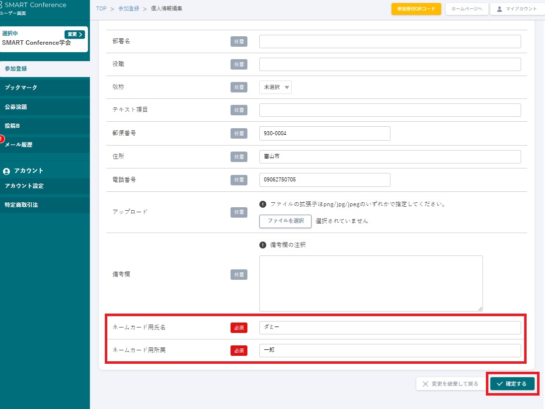Click the アカウント person icon in sidebar
The height and width of the screenshot is (409, 545).
6,171
